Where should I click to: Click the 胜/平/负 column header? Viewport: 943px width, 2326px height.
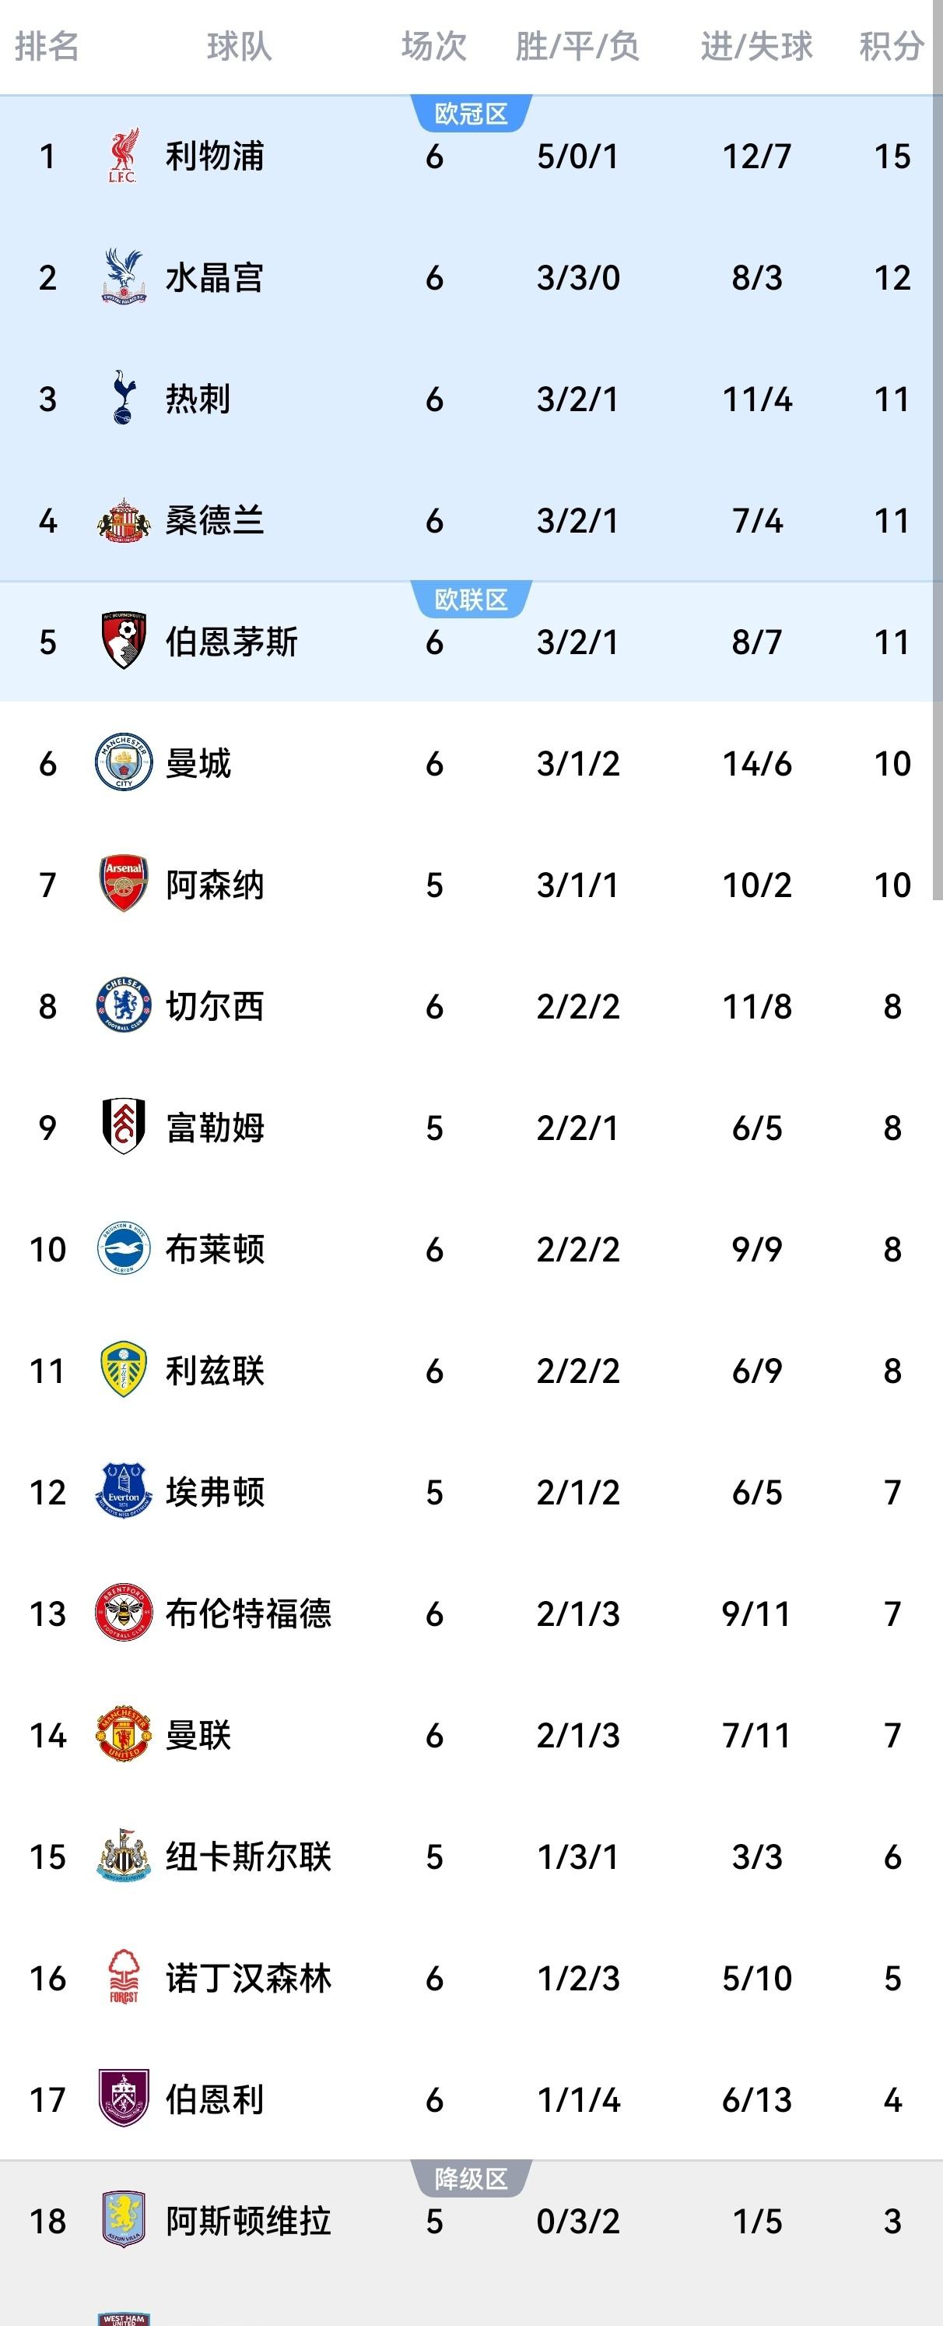(x=577, y=46)
